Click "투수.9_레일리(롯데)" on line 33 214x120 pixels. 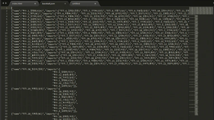[64, 97]
